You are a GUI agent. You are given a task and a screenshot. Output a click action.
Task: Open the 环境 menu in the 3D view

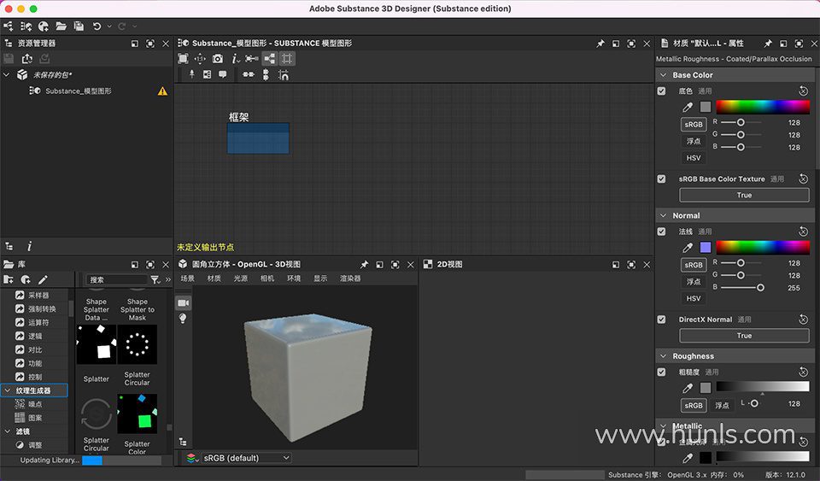click(294, 279)
